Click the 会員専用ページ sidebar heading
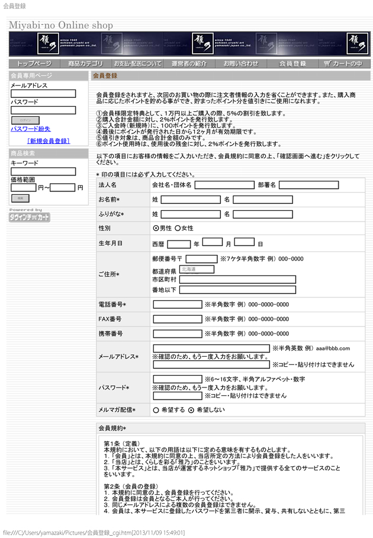 point(49,76)
